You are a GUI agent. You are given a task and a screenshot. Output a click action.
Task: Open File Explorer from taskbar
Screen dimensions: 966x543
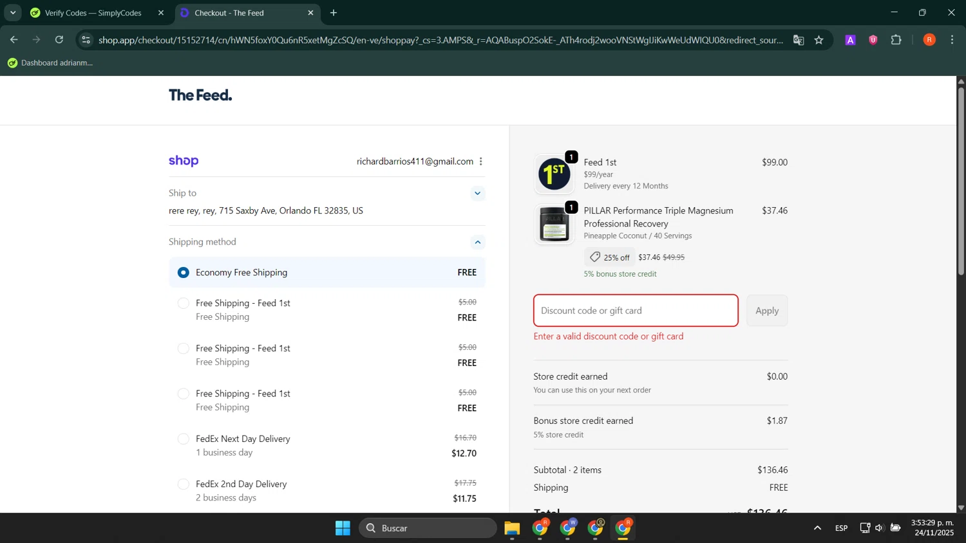click(x=512, y=528)
